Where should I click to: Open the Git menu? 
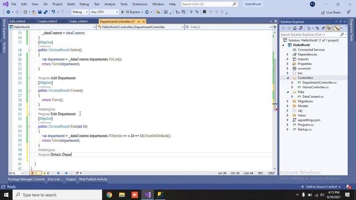point(46,4)
